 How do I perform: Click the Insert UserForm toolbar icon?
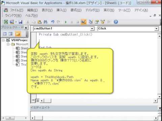pyautogui.click(x=12, y=22)
